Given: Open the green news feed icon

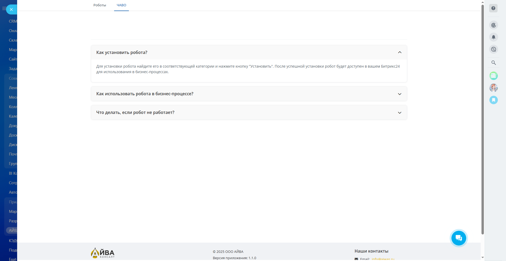Looking at the screenshot, I should [494, 76].
